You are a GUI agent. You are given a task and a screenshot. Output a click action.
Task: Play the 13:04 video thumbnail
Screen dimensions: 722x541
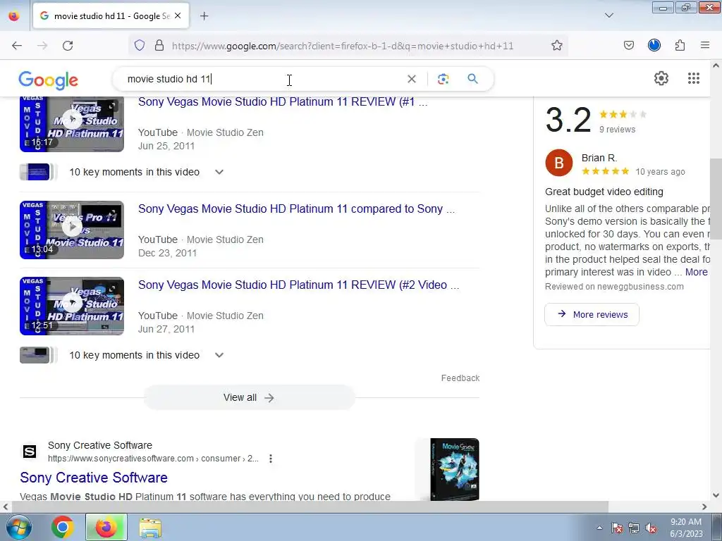click(x=72, y=230)
